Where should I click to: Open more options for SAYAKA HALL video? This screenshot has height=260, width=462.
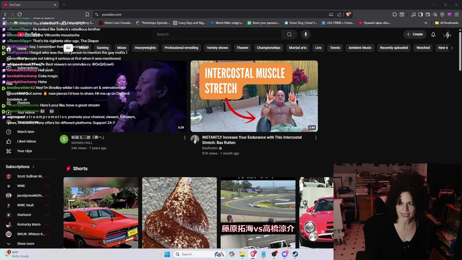coord(185,138)
